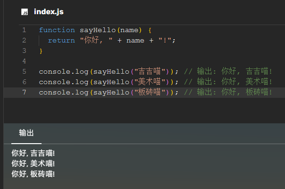This screenshot has width=285, height=189.
Task: Click output line "你好, 美术喵!"
Action: click(x=33, y=163)
